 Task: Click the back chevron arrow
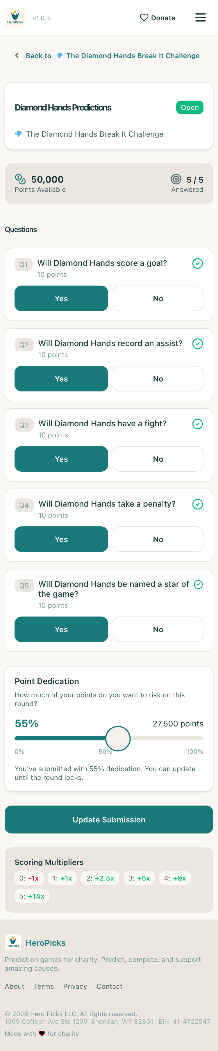pos(17,56)
